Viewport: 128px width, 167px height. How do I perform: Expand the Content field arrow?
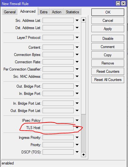[77, 47]
